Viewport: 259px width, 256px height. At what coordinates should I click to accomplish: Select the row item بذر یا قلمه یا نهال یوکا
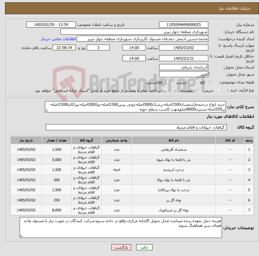pyautogui.click(x=174, y=180)
